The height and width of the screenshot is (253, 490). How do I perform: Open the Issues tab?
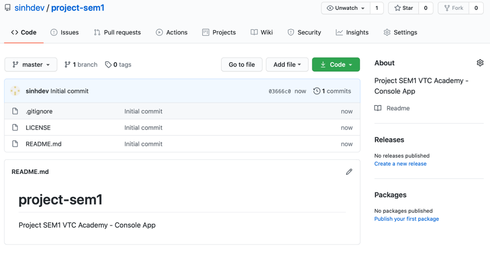point(64,33)
